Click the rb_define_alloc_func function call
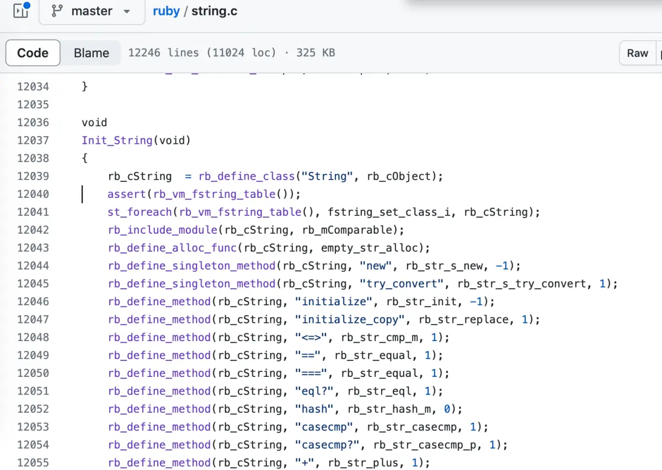This screenshot has height=470, width=662. (173, 248)
